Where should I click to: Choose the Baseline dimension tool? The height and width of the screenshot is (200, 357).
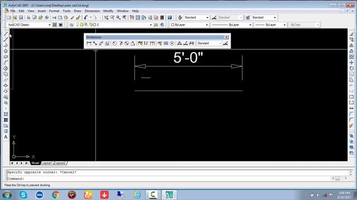pyautogui.click(x=146, y=43)
